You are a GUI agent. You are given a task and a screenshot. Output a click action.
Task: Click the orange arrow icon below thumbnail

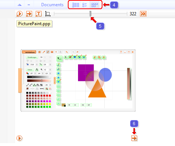tap(134, 138)
